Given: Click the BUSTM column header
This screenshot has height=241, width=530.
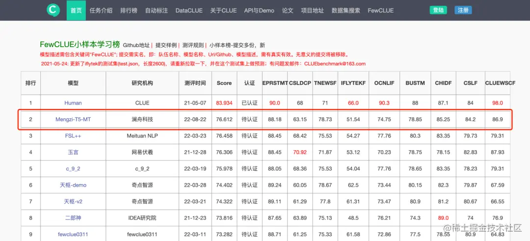Looking at the screenshot, I should pos(415,83).
